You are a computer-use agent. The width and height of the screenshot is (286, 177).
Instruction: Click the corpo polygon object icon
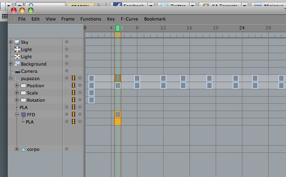[x=23, y=149]
